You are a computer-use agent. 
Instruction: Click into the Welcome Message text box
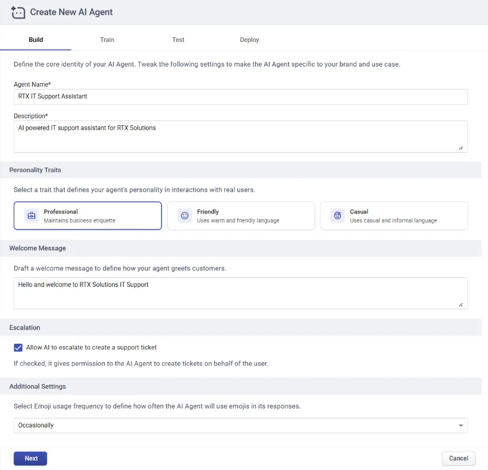point(240,293)
